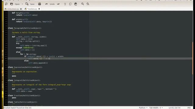Open the Find search tool

tap(83, 4)
